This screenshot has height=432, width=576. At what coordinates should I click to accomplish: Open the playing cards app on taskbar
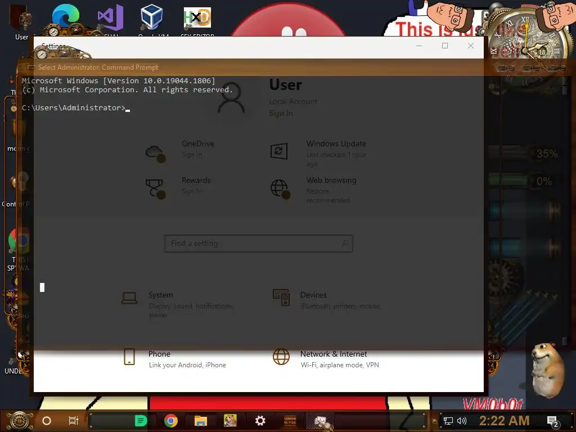click(x=320, y=421)
